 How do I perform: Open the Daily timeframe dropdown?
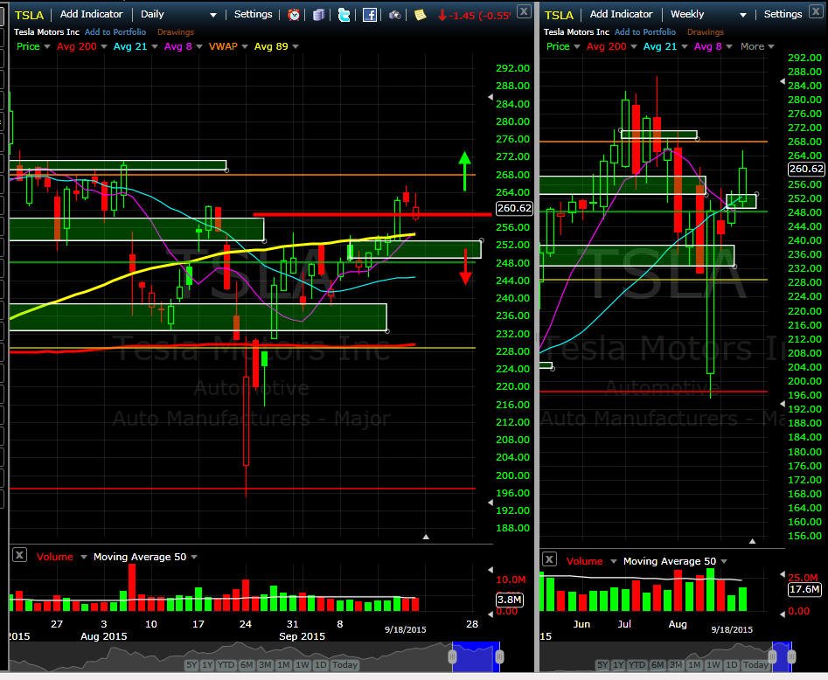point(213,15)
